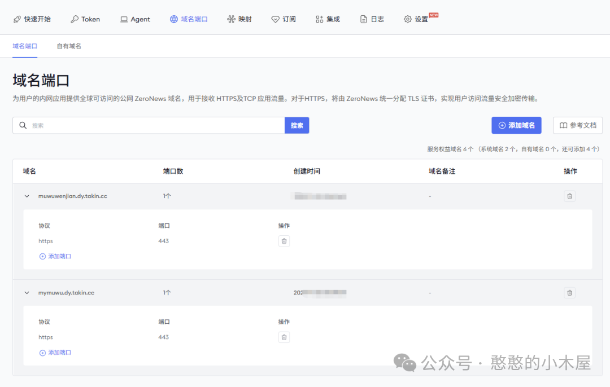Viewport: 610px width, 387px height.
Task: Delete https port 443 under muwuwenjian domain
Action: click(x=284, y=241)
